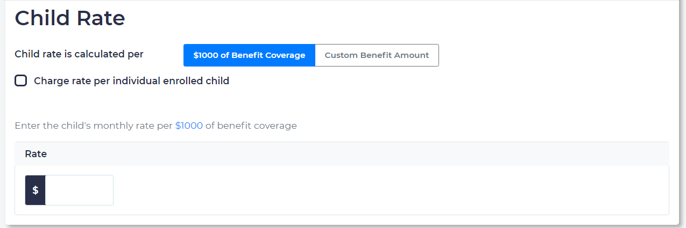Click the word 'Child' in the page heading
Image resolution: width=686 pixels, height=228 pixels.
tap(42, 18)
